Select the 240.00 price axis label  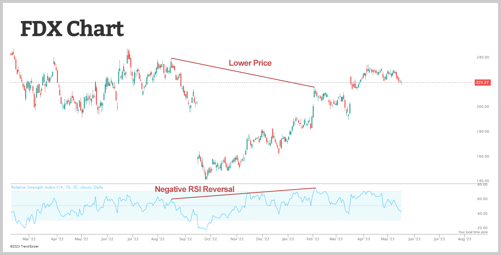pos(482,57)
